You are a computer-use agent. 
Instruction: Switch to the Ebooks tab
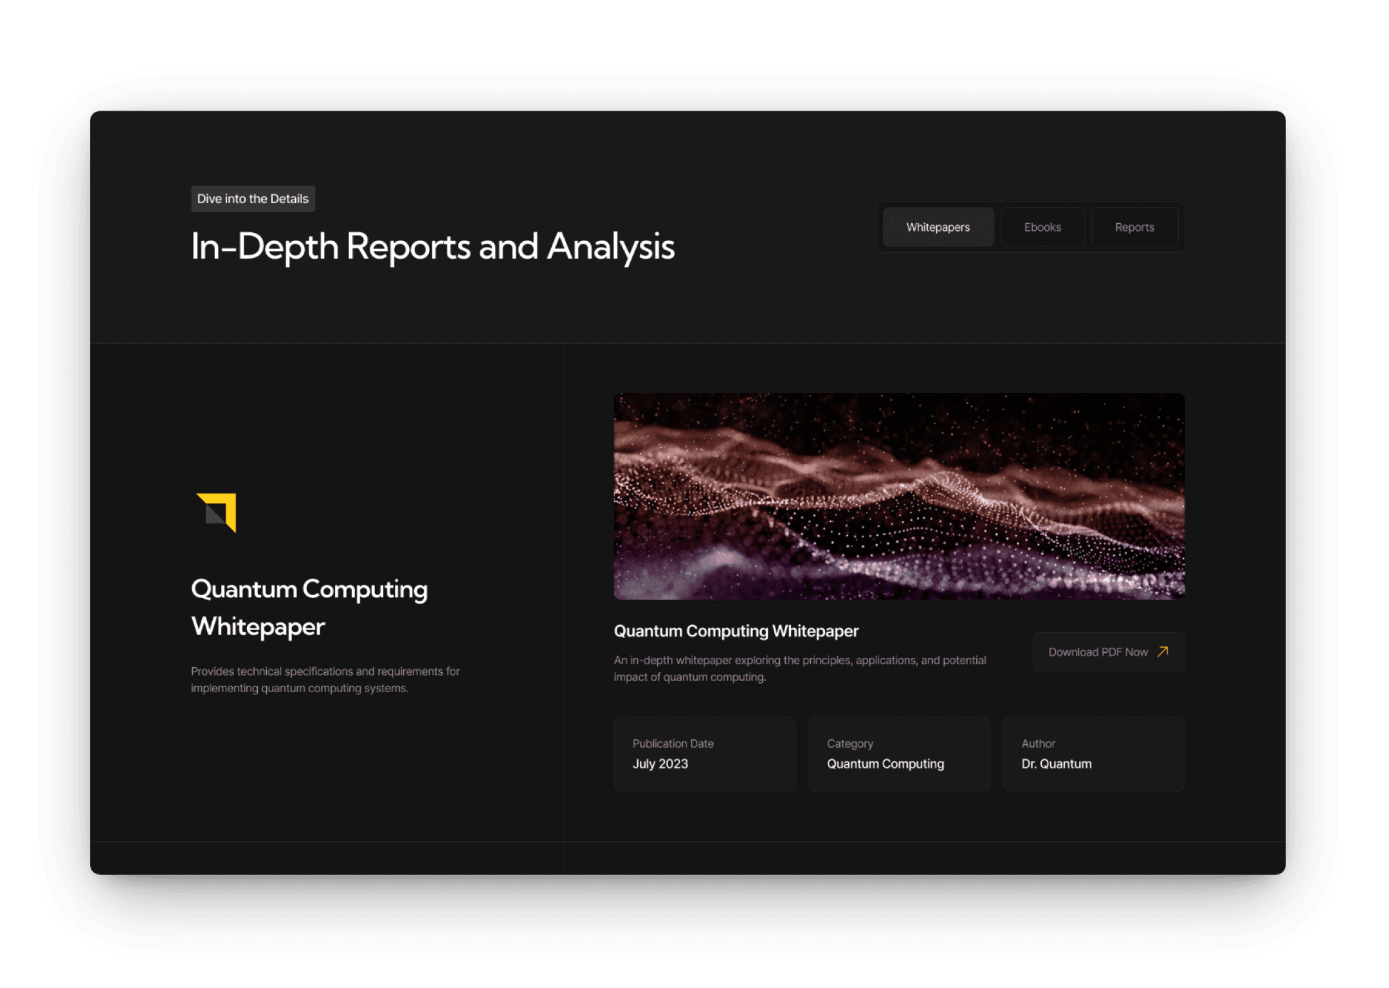[1042, 227]
